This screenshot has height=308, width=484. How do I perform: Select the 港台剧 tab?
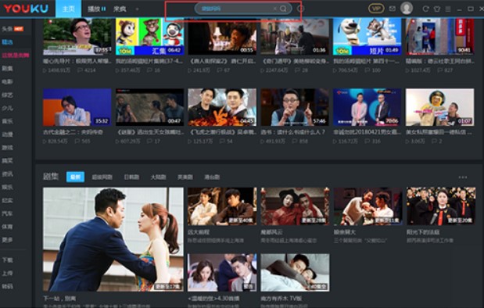point(212,177)
